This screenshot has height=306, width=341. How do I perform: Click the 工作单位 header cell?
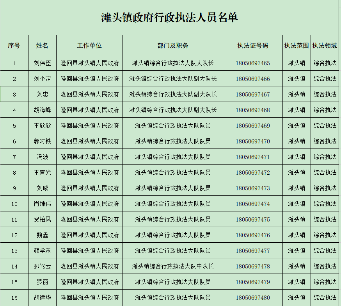pos(89,45)
